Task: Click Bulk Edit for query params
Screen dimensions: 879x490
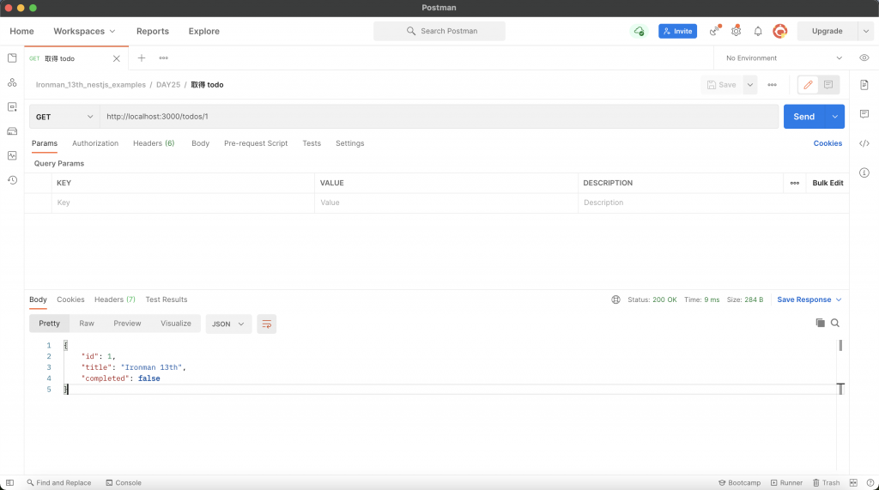Action: [827, 183]
